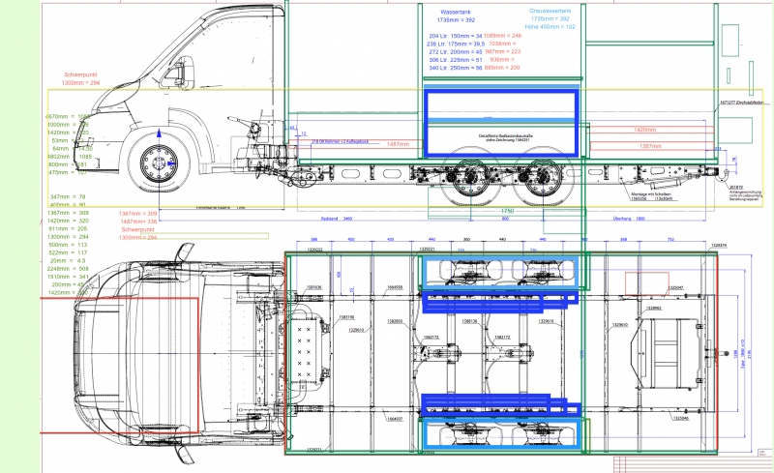This screenshot has width=774, height=473.
Task: Select the blue 'Wassertank' heading text
Action: [x=458, y=11]
